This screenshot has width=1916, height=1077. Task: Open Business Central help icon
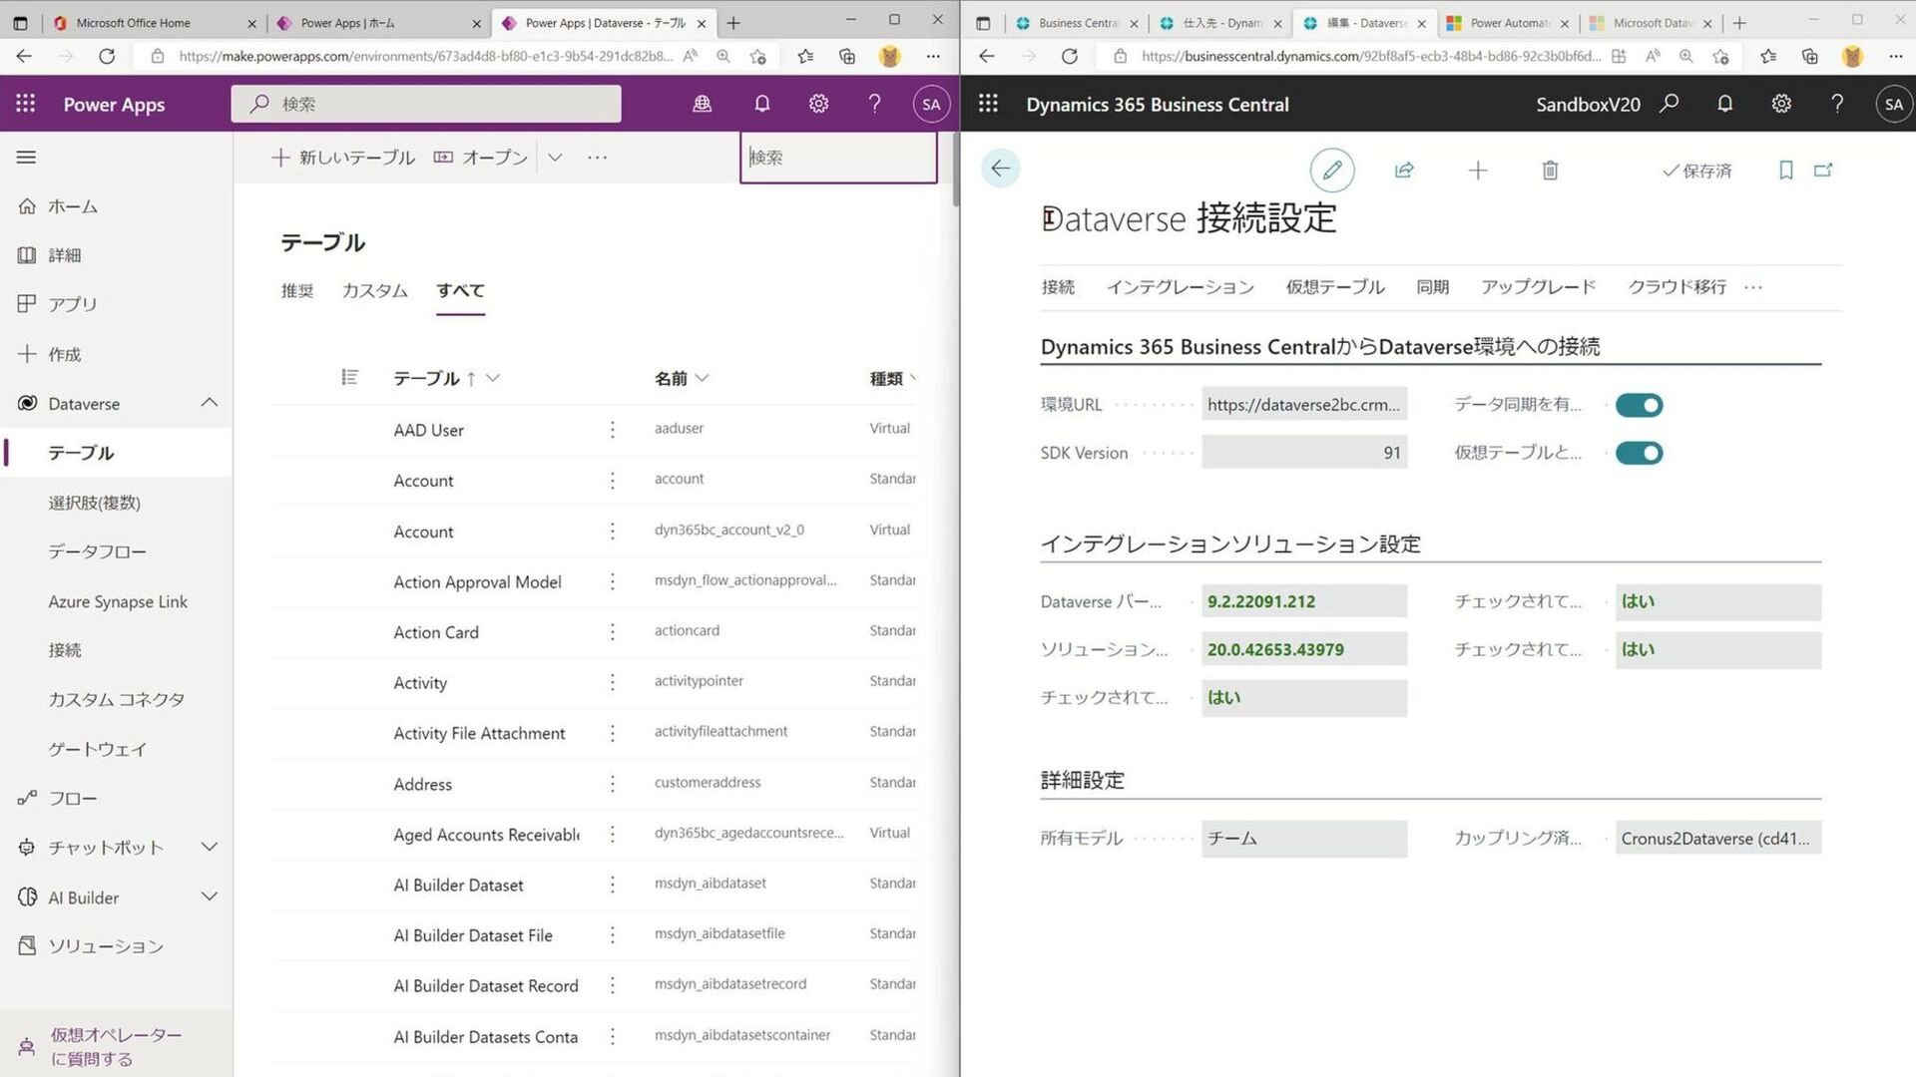(1837, 104)
